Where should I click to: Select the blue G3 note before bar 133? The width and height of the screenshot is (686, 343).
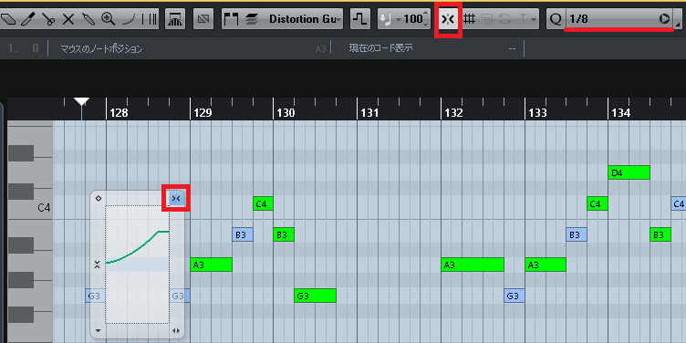tap(514, 296)
